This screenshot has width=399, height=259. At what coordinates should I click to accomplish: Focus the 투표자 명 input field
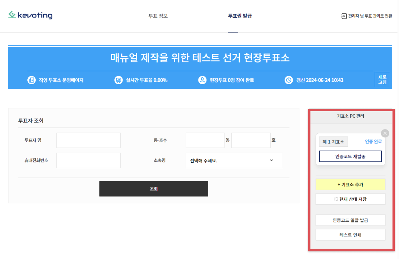(x=88, y=140)
